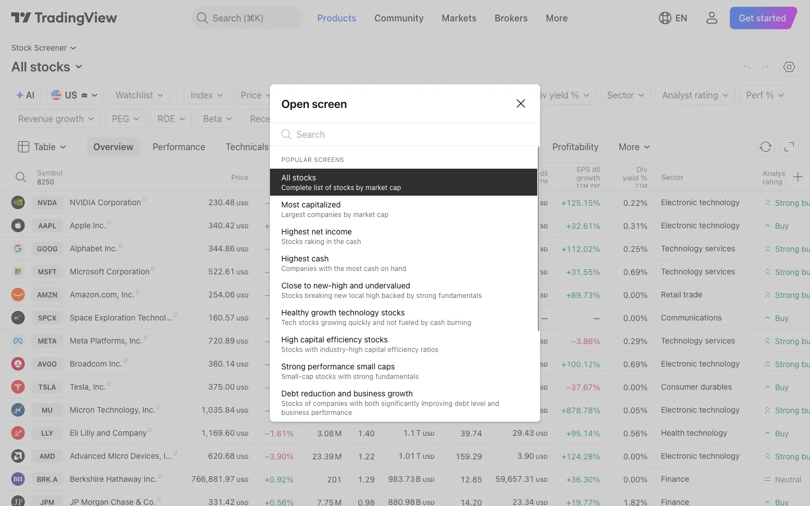Click the symbol search magnifier icon
The image size is (810, 506).
(21, 177)
